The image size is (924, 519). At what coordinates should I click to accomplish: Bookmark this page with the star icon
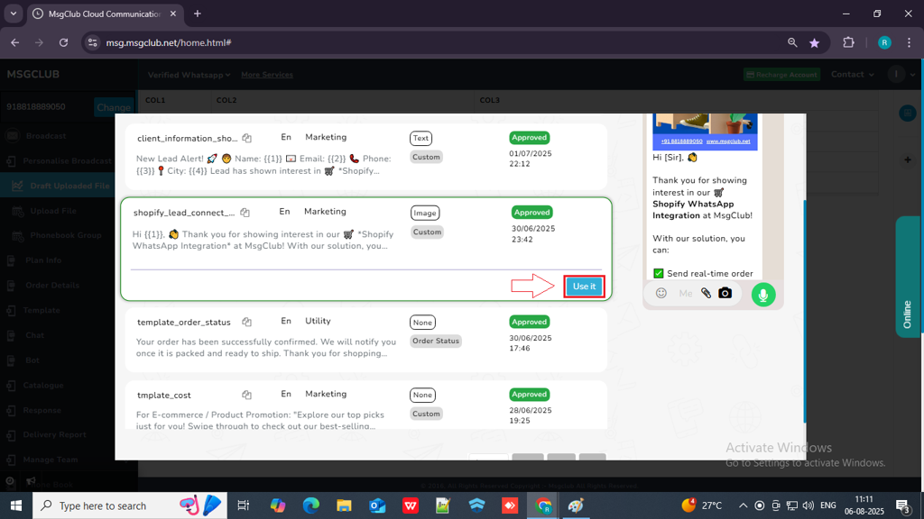(x=815, y=42)
